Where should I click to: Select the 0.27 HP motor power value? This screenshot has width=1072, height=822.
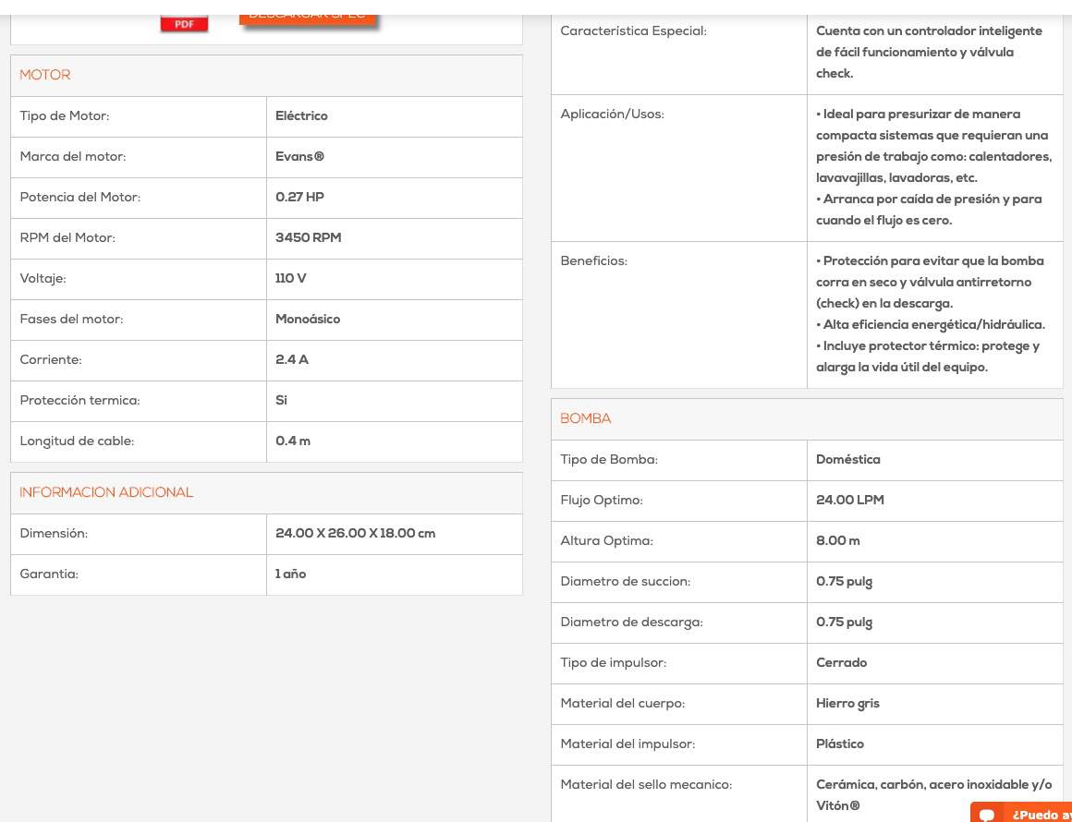coord(299,198)
